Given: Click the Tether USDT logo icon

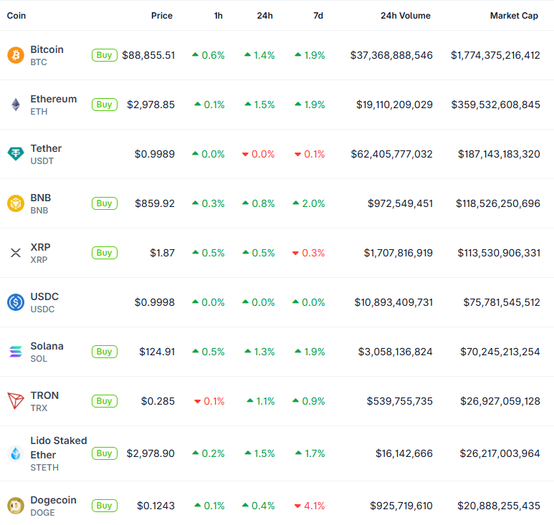Looking at the screenshot, I should tap(15, 154).
